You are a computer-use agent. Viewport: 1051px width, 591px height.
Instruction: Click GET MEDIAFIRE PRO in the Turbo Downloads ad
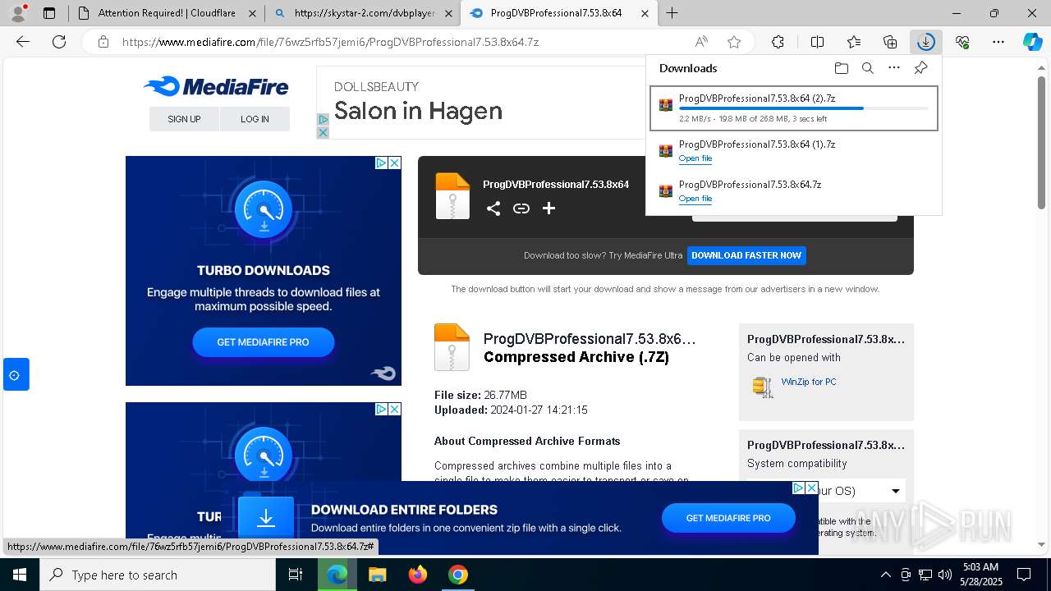(263, 342)
